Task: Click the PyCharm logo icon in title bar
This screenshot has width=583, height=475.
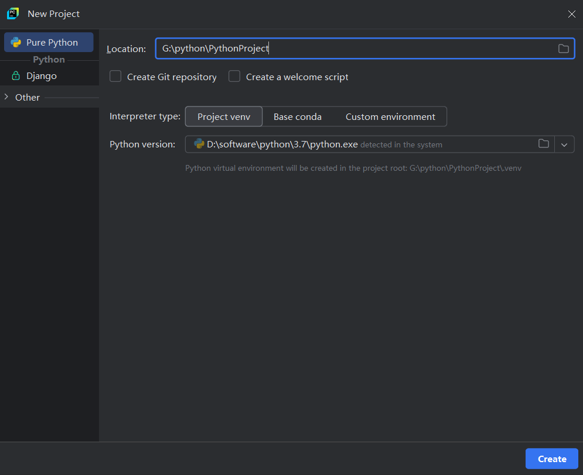Action: 13,13
